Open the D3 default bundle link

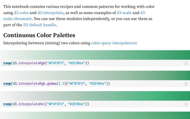click(x=40, y=25)
